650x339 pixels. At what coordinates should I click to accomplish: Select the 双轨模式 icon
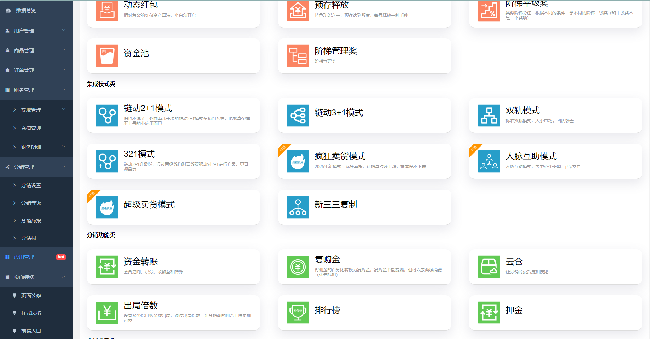pos(489,115)
